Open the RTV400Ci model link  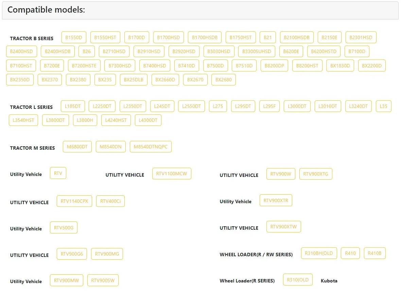(x=110, y=201)
